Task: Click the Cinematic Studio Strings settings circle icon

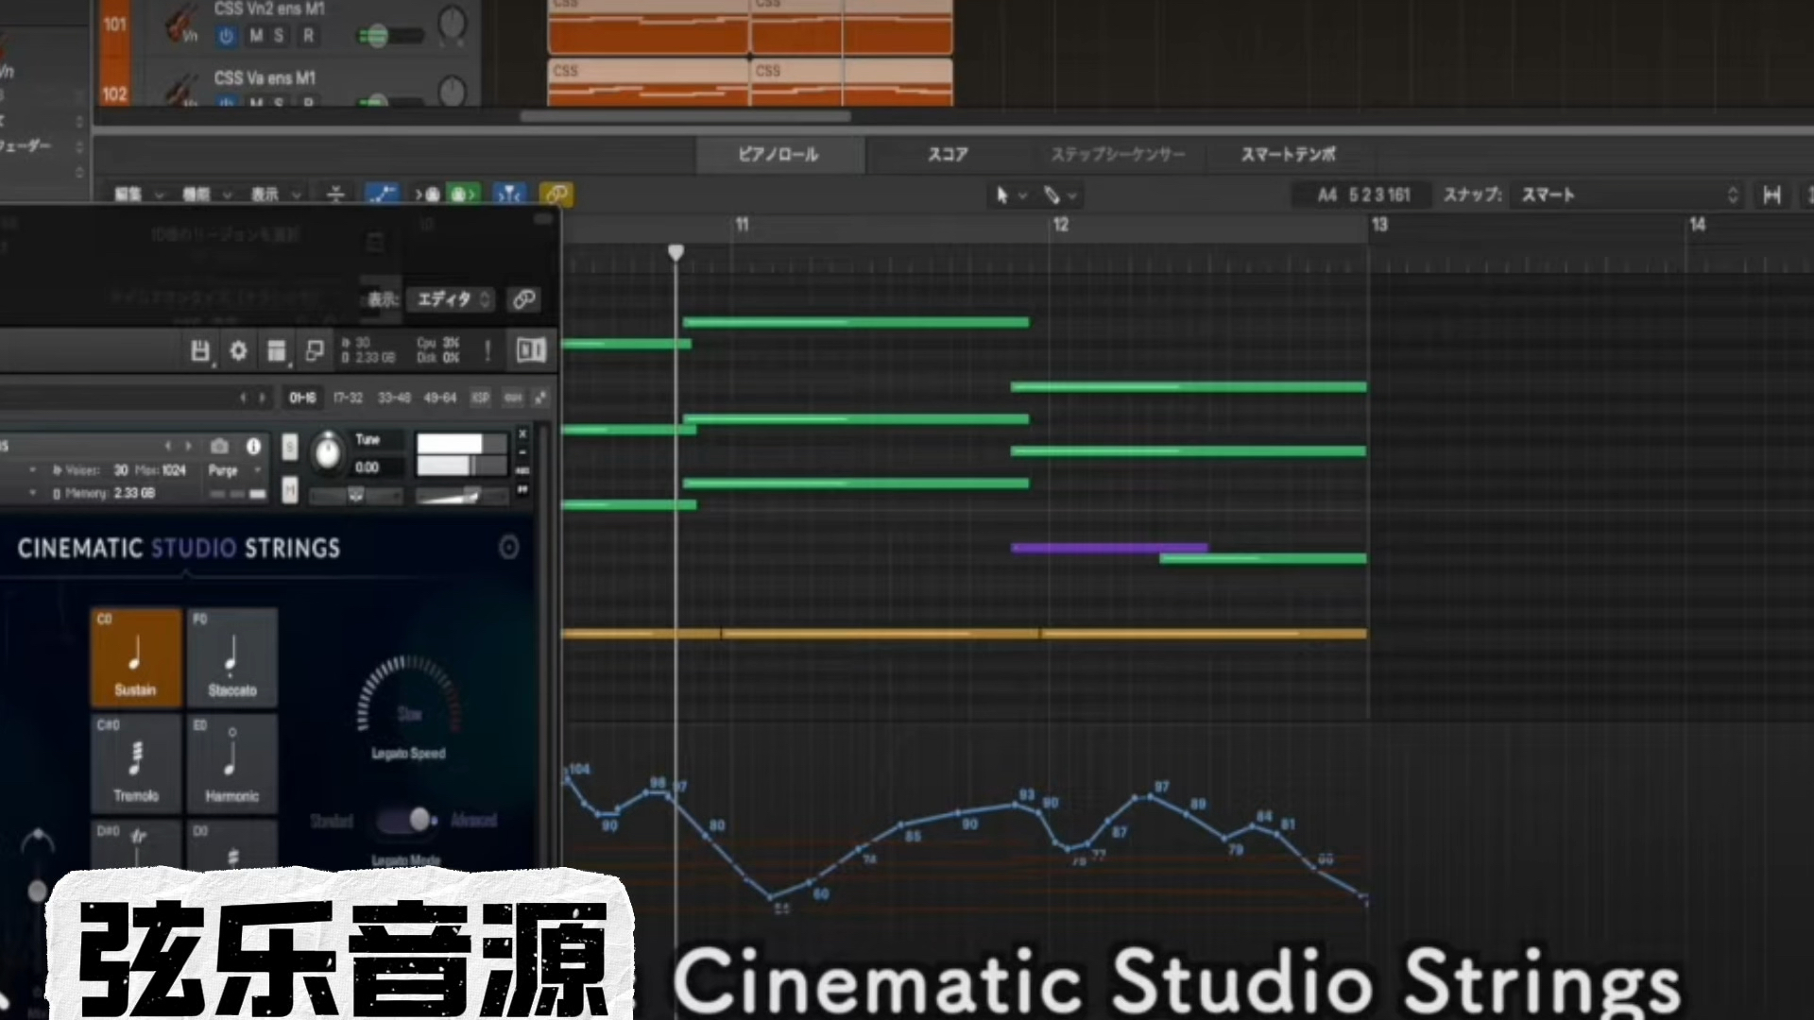Action: coord(508,548)
